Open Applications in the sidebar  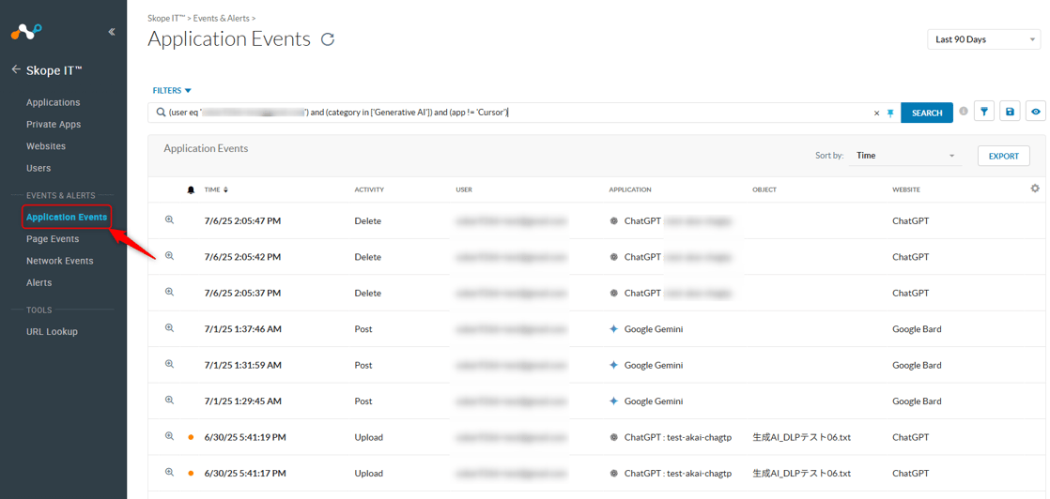click(x=53, y=102)
